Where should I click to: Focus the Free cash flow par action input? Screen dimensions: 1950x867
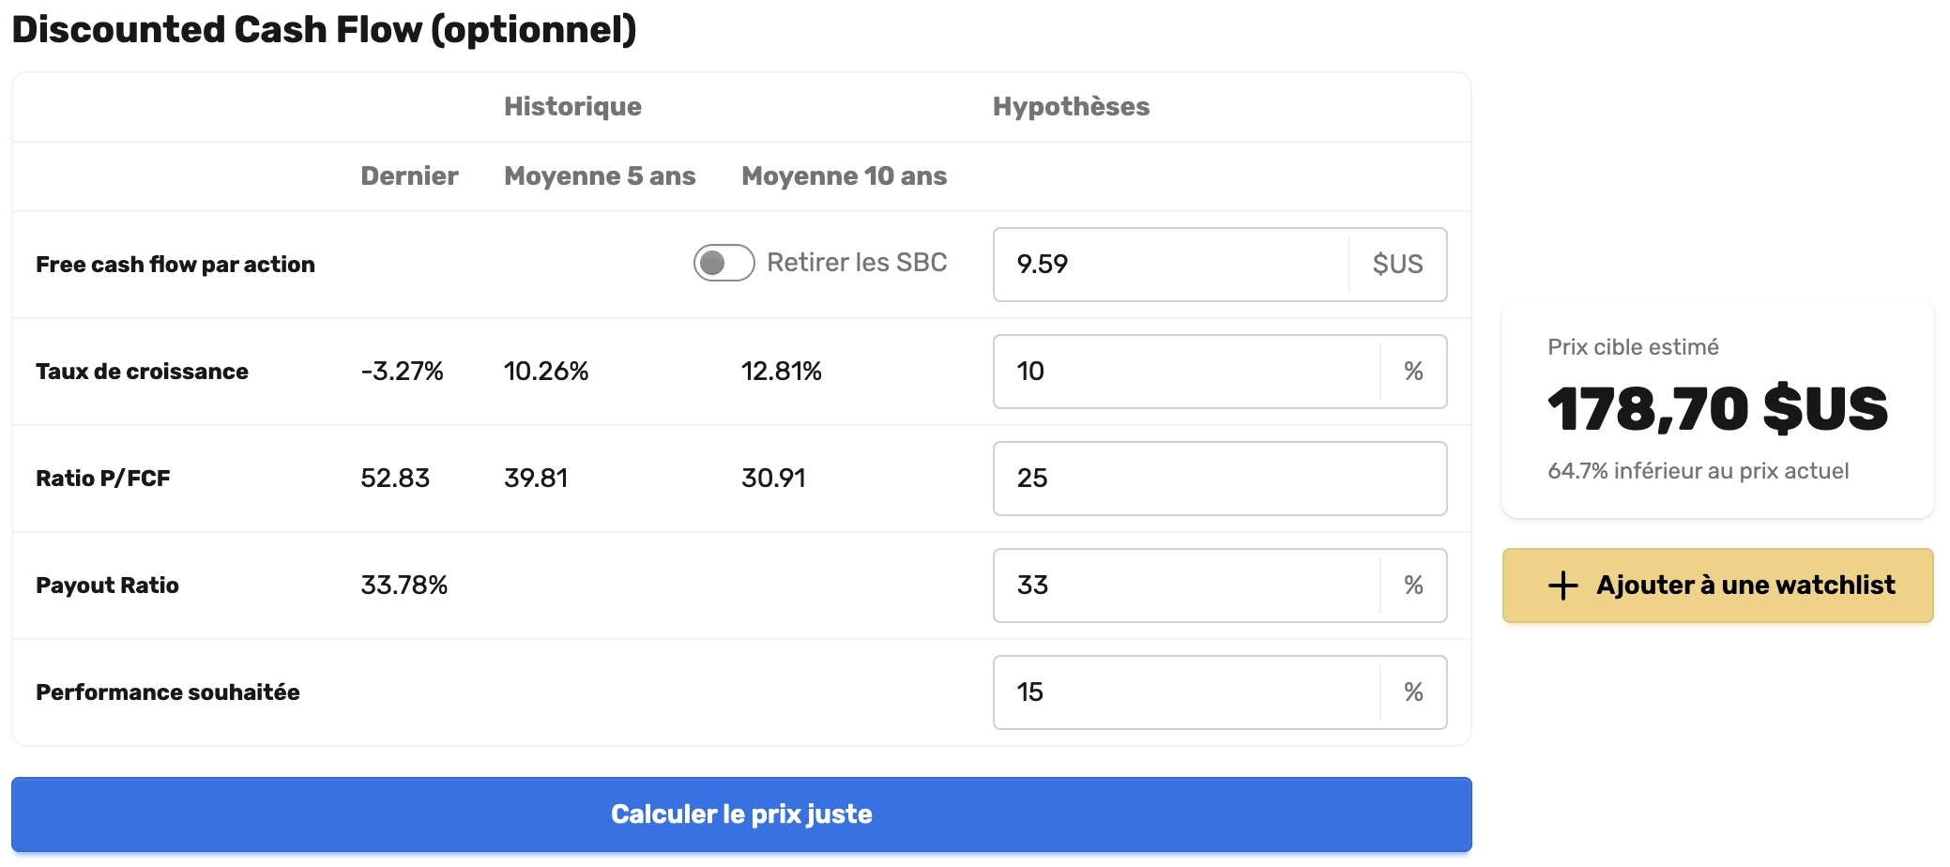pos(1171,265)
